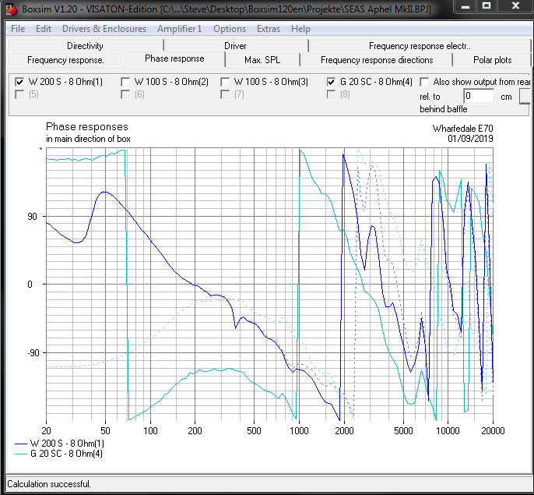Click the button right of cm field
Viewport: 534px width, 495px height.
(525, 96)
